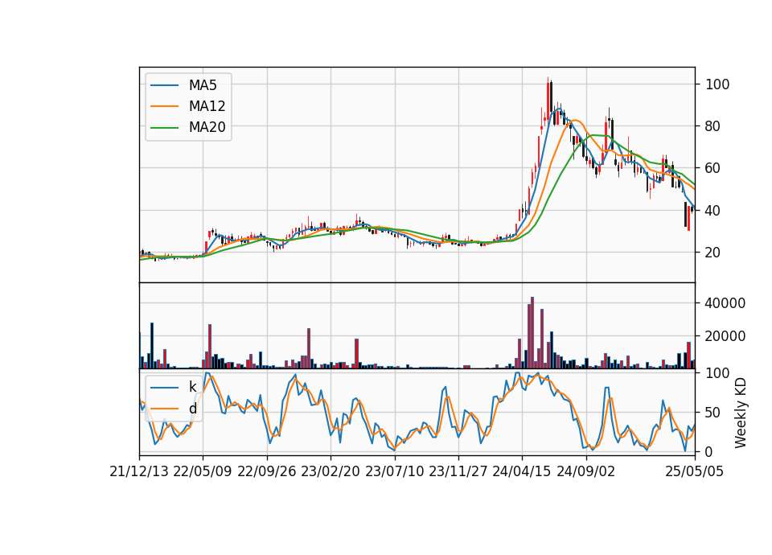
Task: Click the price axis value 80
Action: point(713,126)
